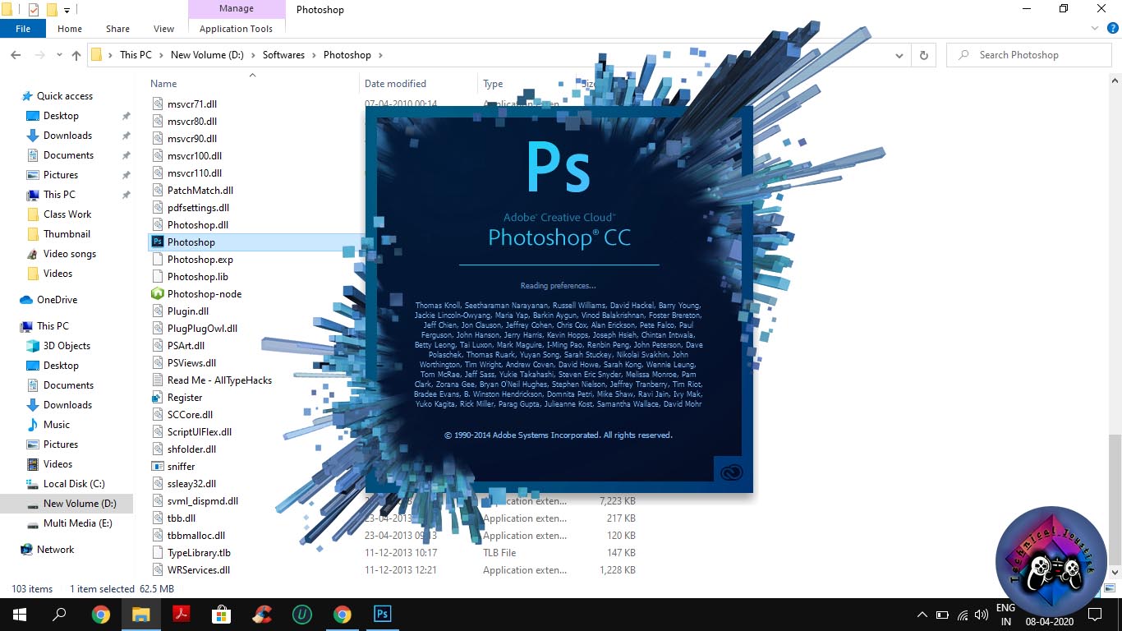Screen dimensions: 1122x631
Task: Click the Wi-Fi network tray icon
Action: tap(961, 615)
